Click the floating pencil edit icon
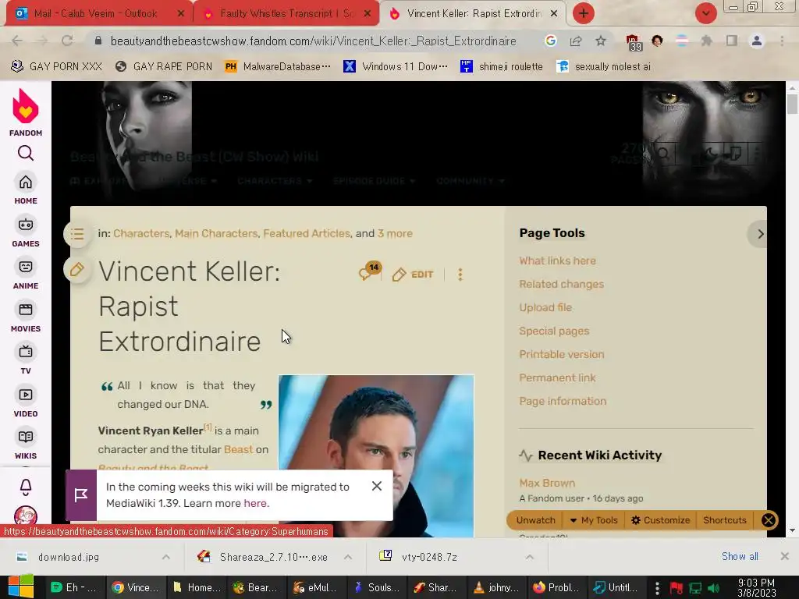The image size is (799, 599). pyautogui.click(x=77, y=269)
